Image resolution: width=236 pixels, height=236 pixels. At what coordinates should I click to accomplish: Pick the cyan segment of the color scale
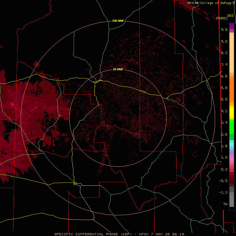tap(232, 144)
